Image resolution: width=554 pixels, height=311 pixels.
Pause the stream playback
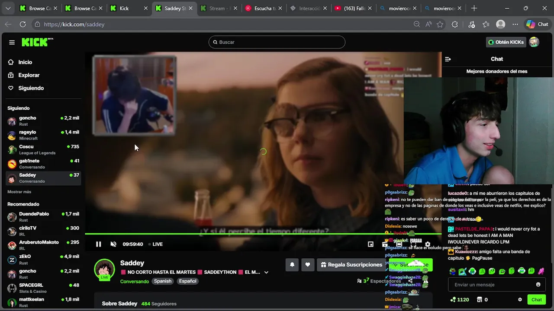tap(98, 244)
